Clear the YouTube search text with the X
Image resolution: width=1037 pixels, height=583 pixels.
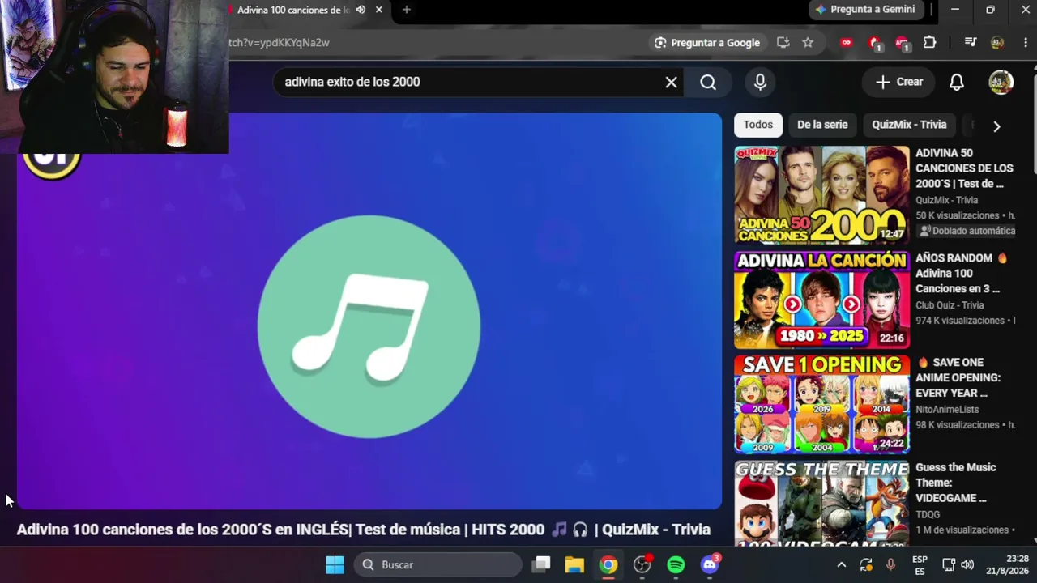click(671, 82)
